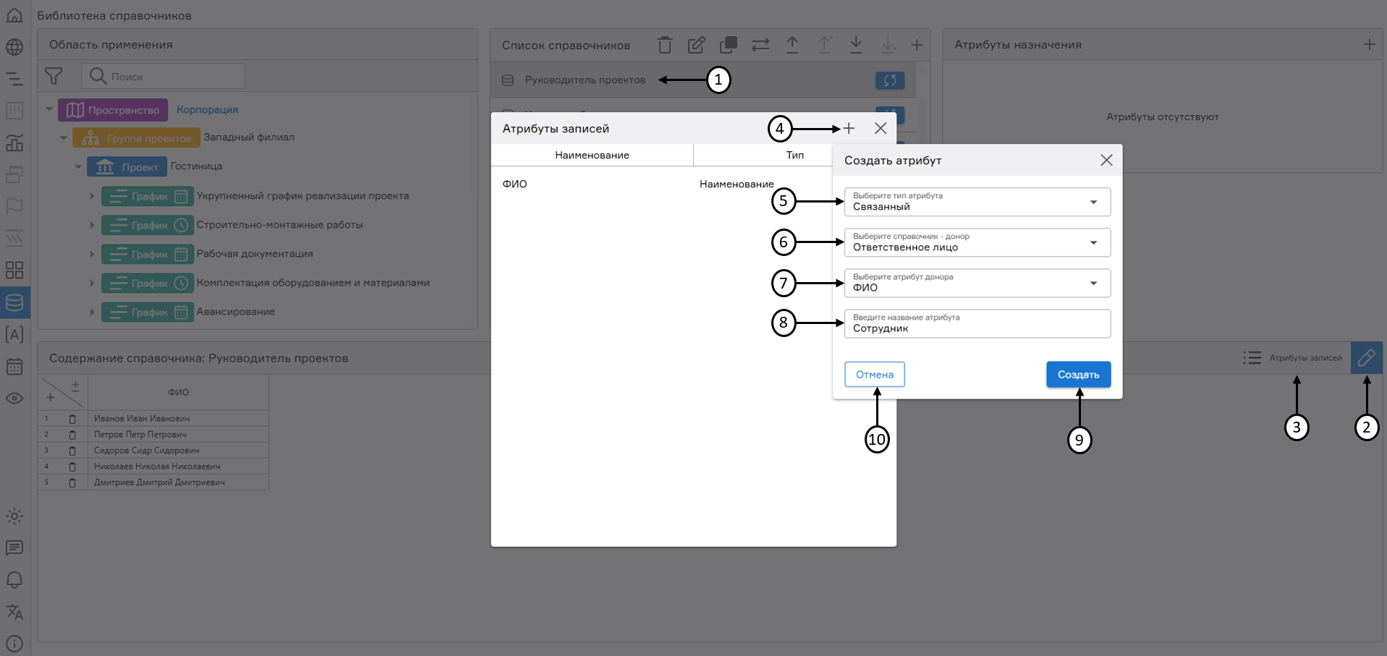The image size is (1387, 656).
Task: Click the plus icon in Атрибуты записей header
Action: (849, 128)
